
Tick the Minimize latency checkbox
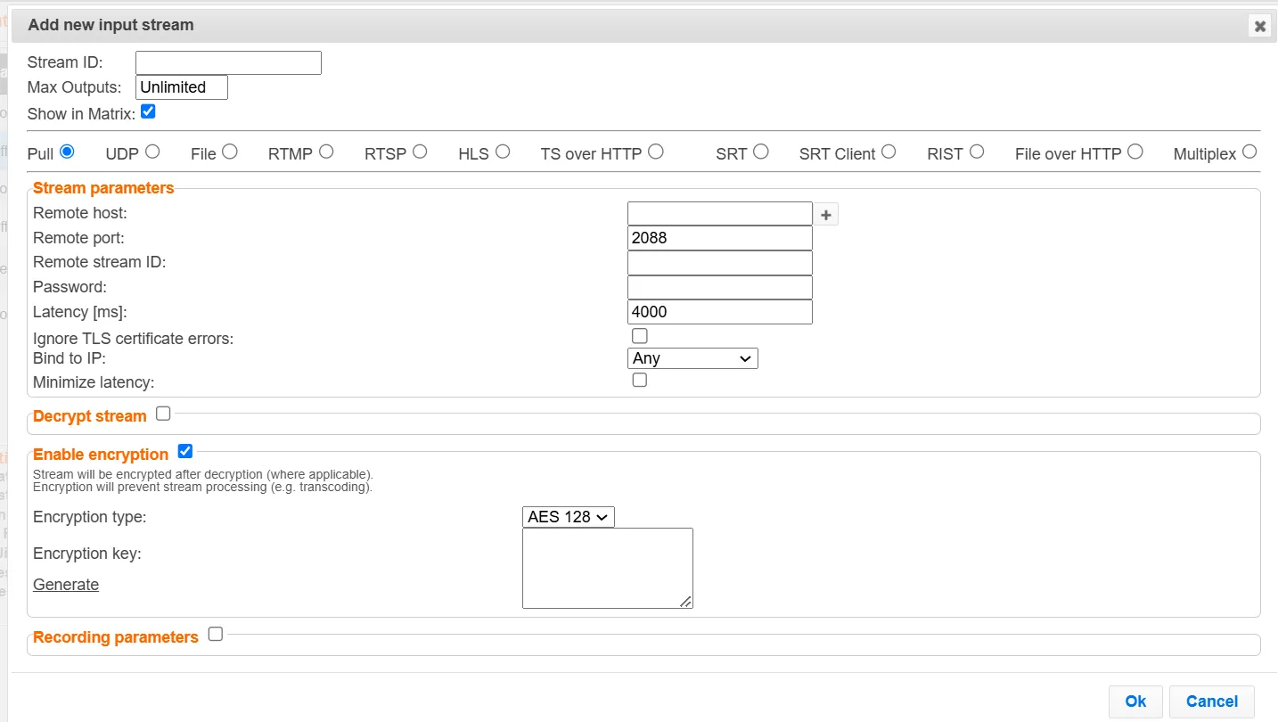click(x=639, y=380)
